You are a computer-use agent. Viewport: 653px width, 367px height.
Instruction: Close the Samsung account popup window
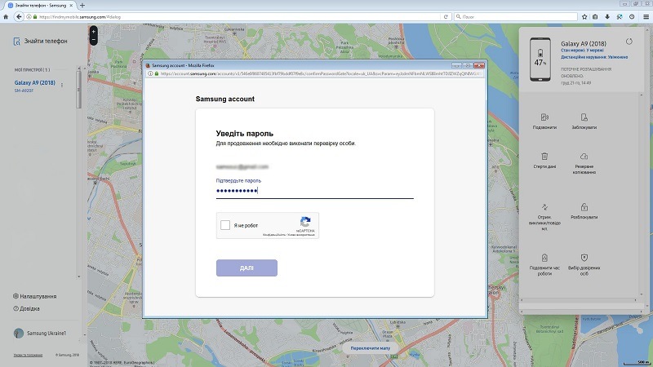479,65
